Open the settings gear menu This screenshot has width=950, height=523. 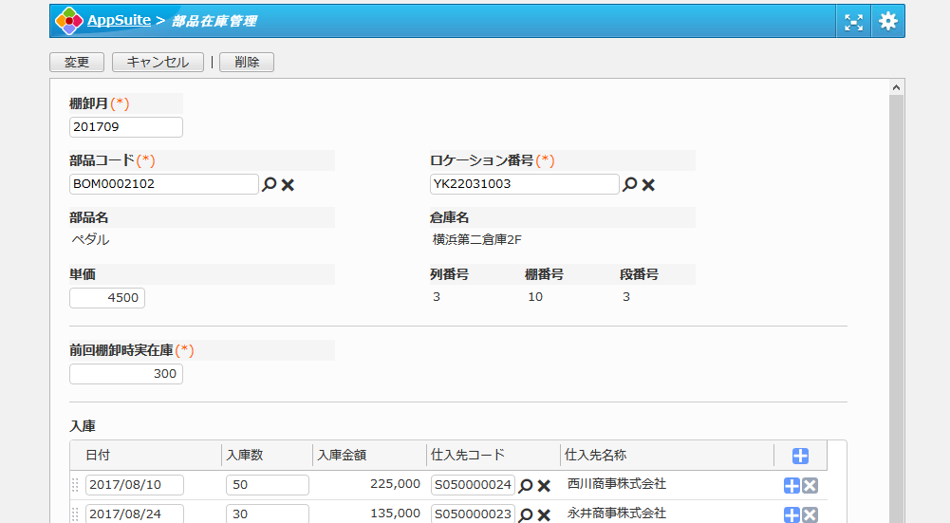887,21
